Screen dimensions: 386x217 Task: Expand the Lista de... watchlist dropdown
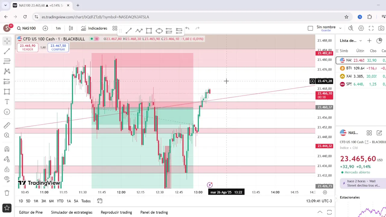point(351,41)
